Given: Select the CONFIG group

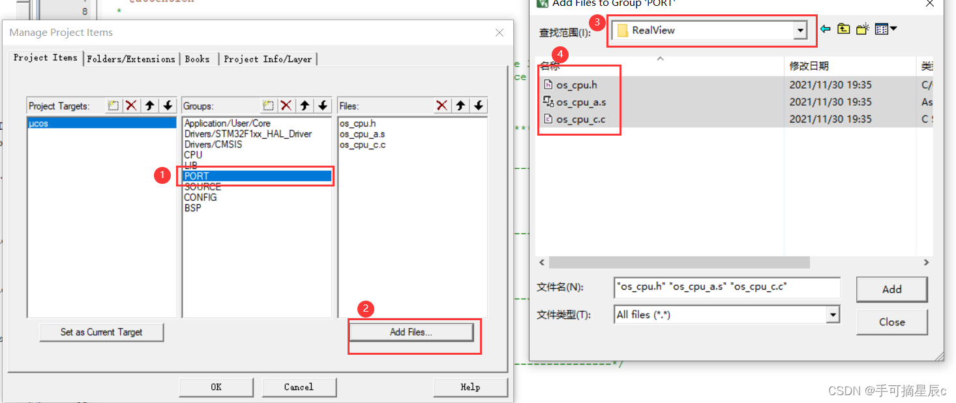Looking at the screenshot, I should coord(200,197).
